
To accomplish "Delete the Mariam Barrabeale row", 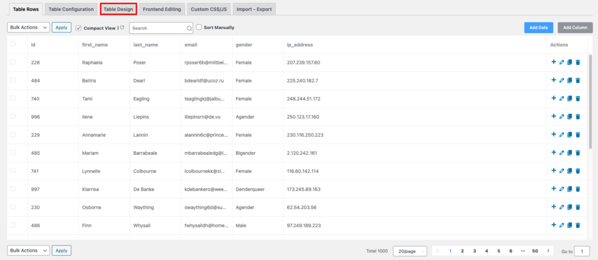I will pyautogui.click(x=578, y=152).
